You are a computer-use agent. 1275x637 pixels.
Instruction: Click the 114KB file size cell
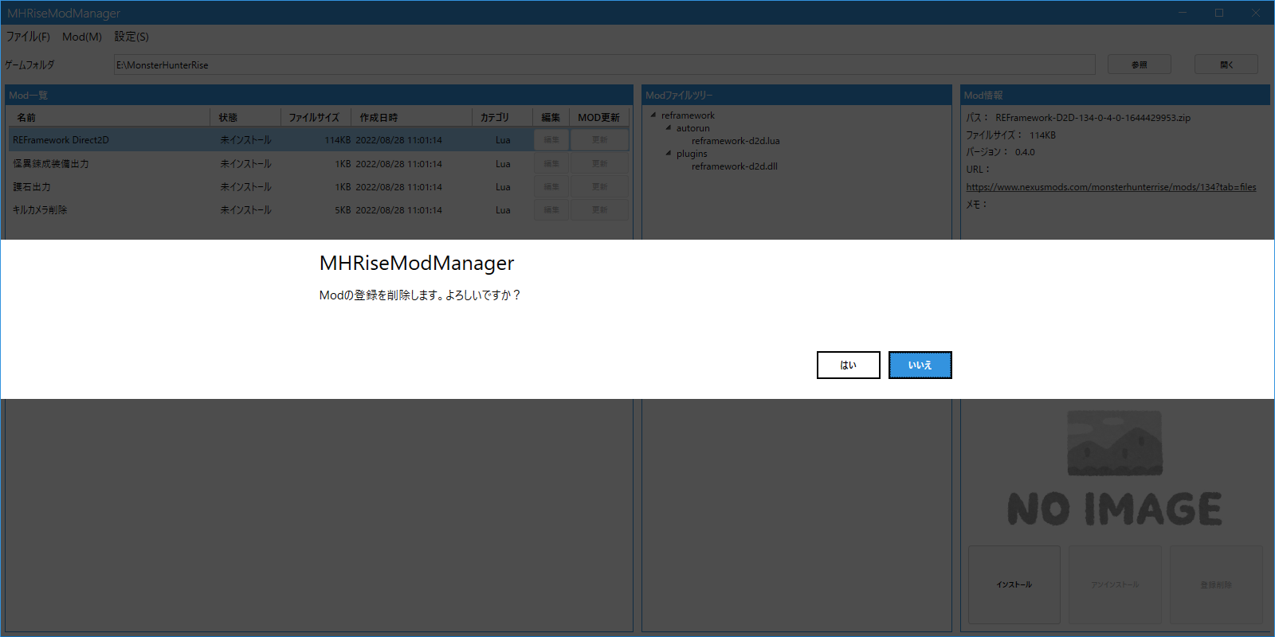click(337, 140)
